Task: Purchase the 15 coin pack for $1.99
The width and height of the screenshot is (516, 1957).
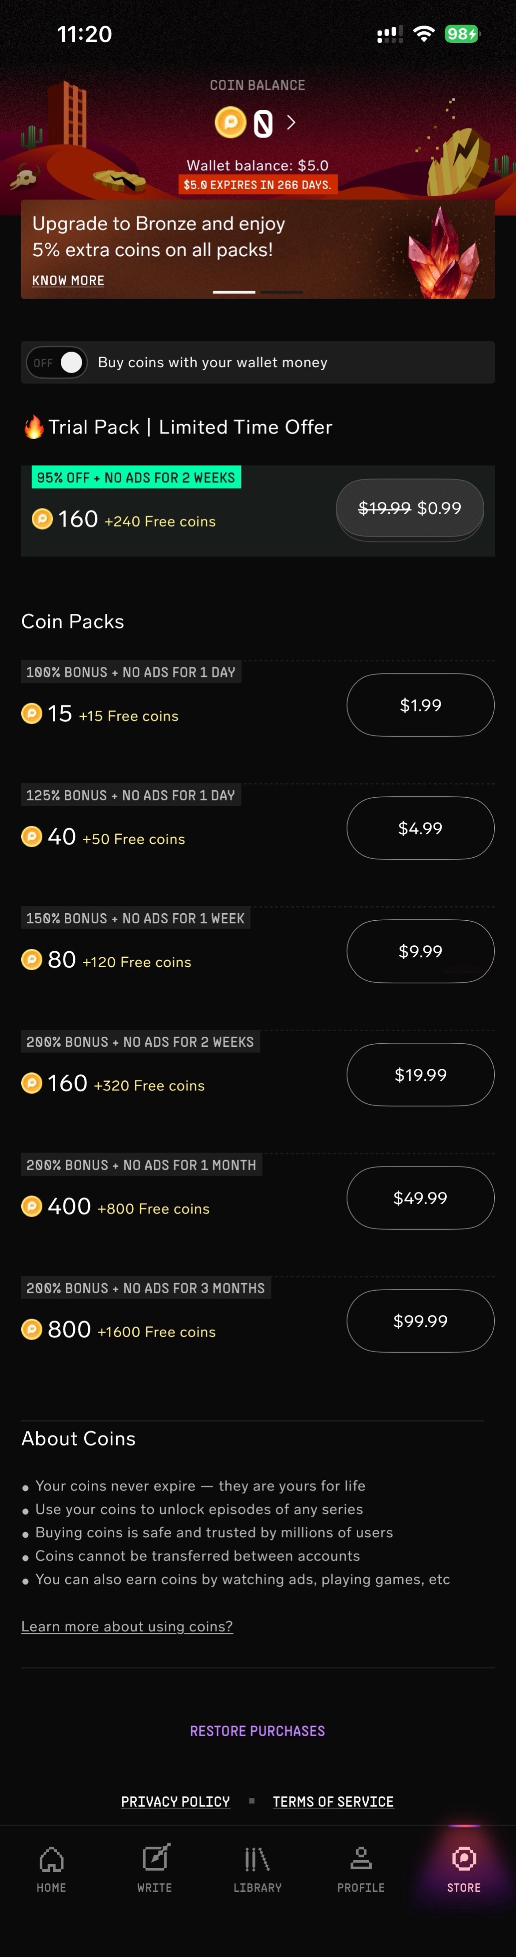Action: [x=420, y=705]
